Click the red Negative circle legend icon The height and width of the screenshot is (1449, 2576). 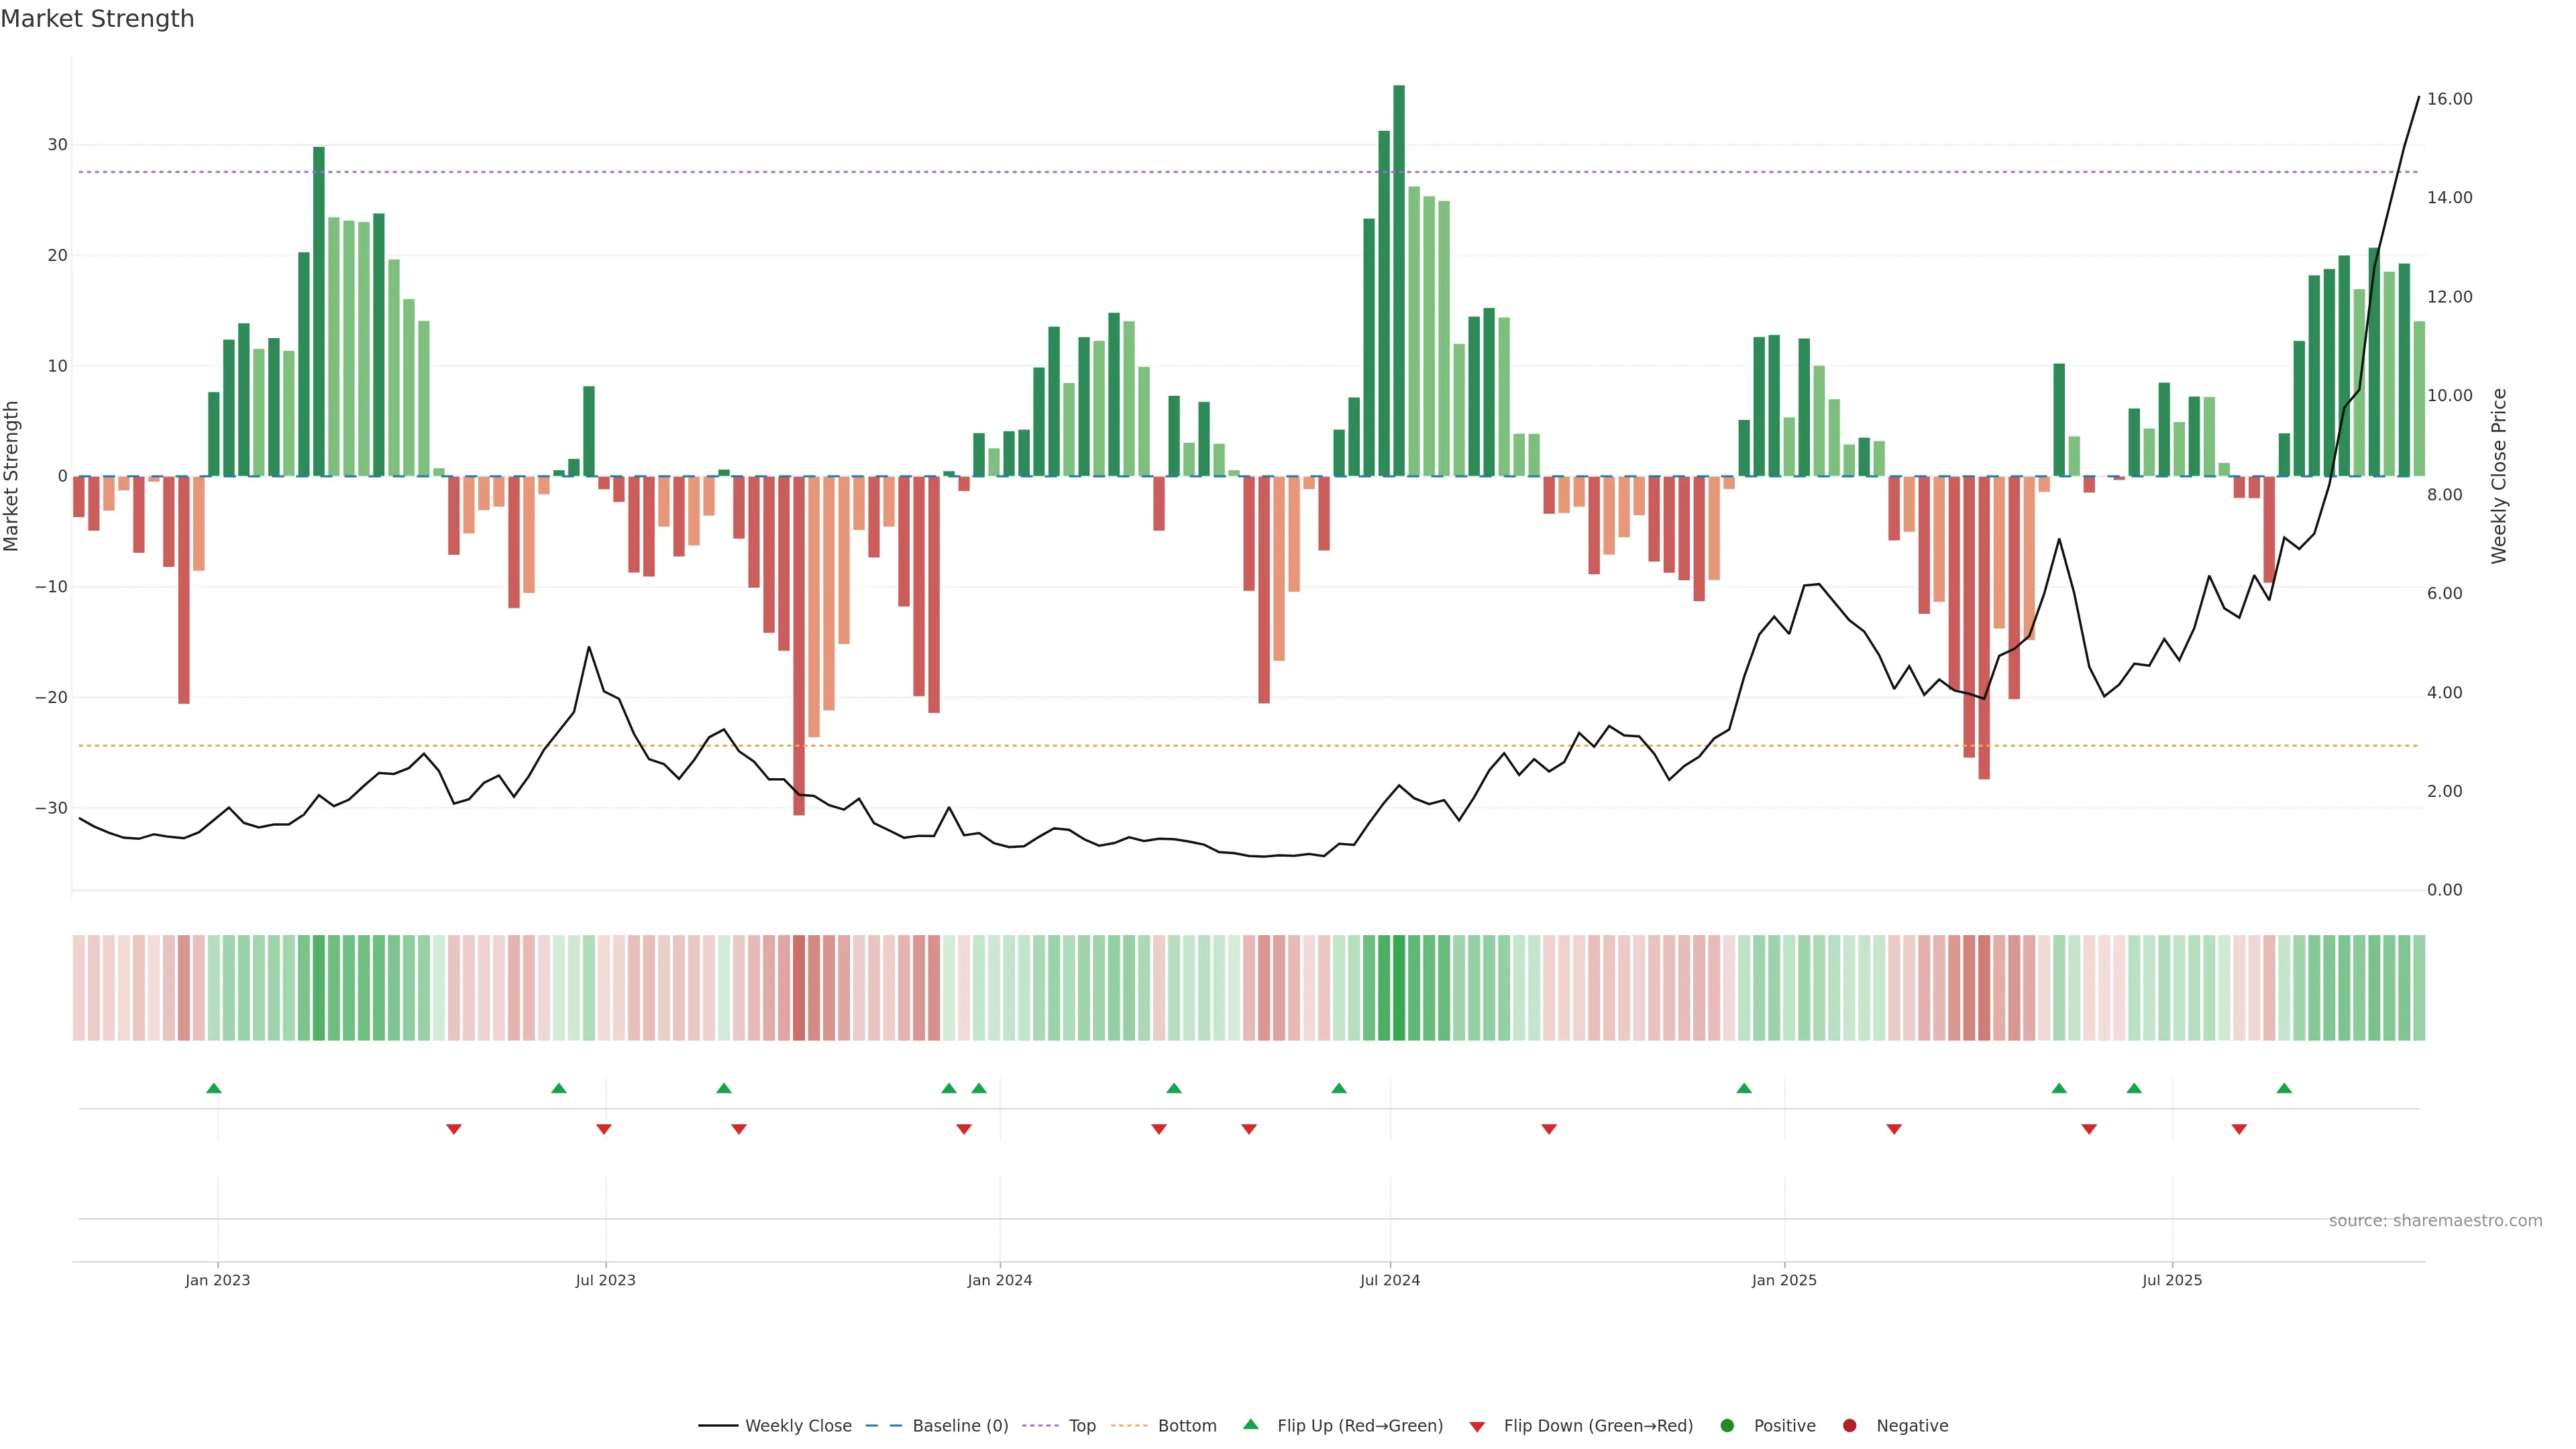coord(1849,1426)
